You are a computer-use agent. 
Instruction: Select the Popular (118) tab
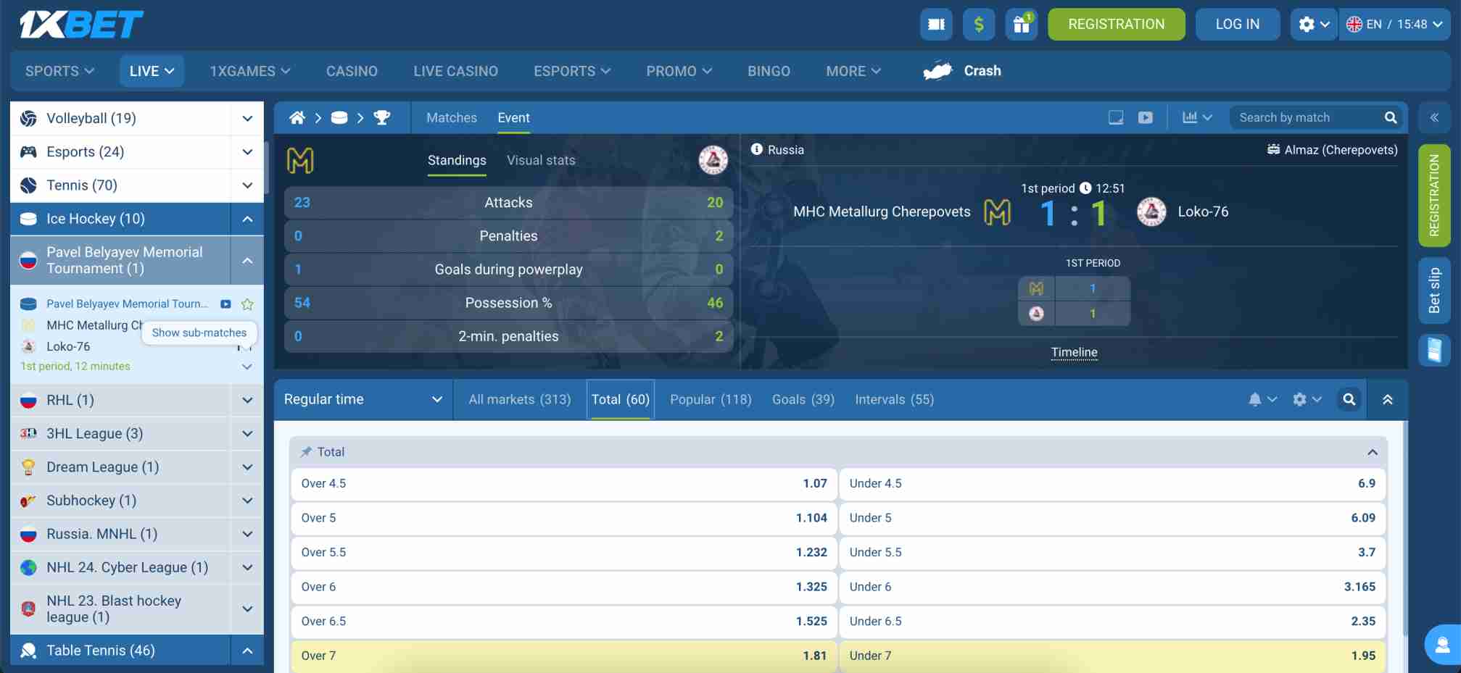click(x=711, y=399)
